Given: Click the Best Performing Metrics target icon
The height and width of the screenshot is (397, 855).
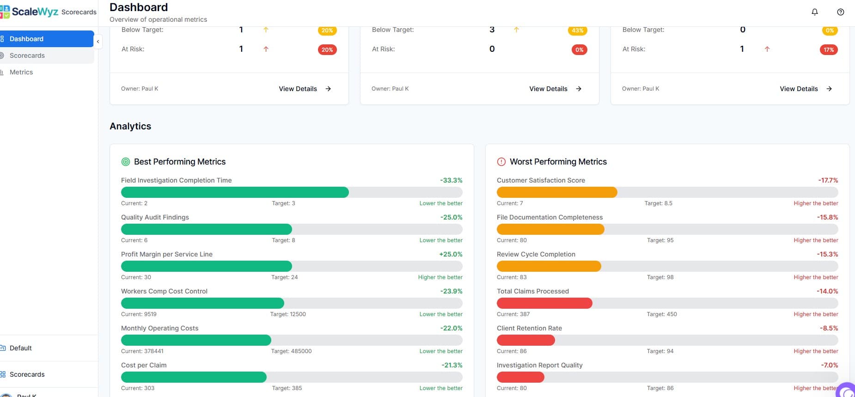Looking at the screenshot, I should pyautogui.click(x=125, y=162).
